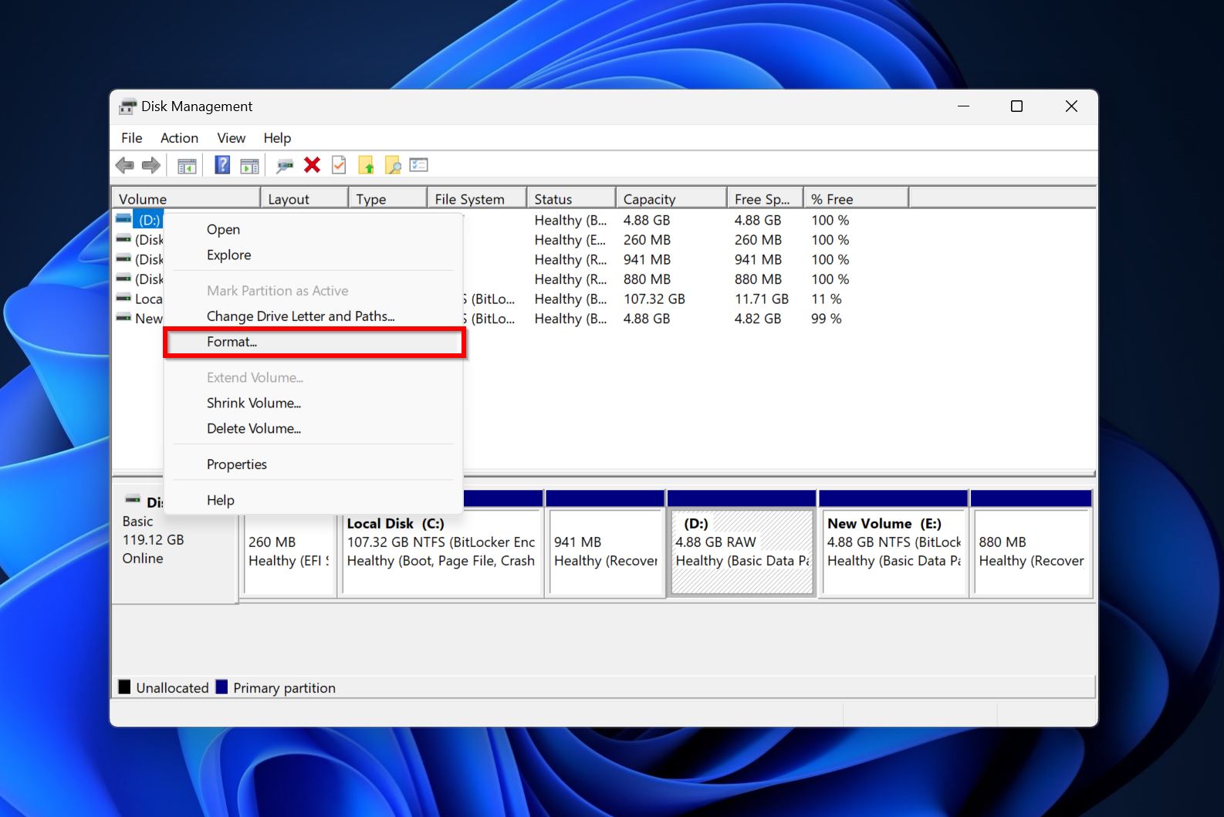
Task: Select the (D:) volume drive icon in the list
Action: [x=123, y=219]
